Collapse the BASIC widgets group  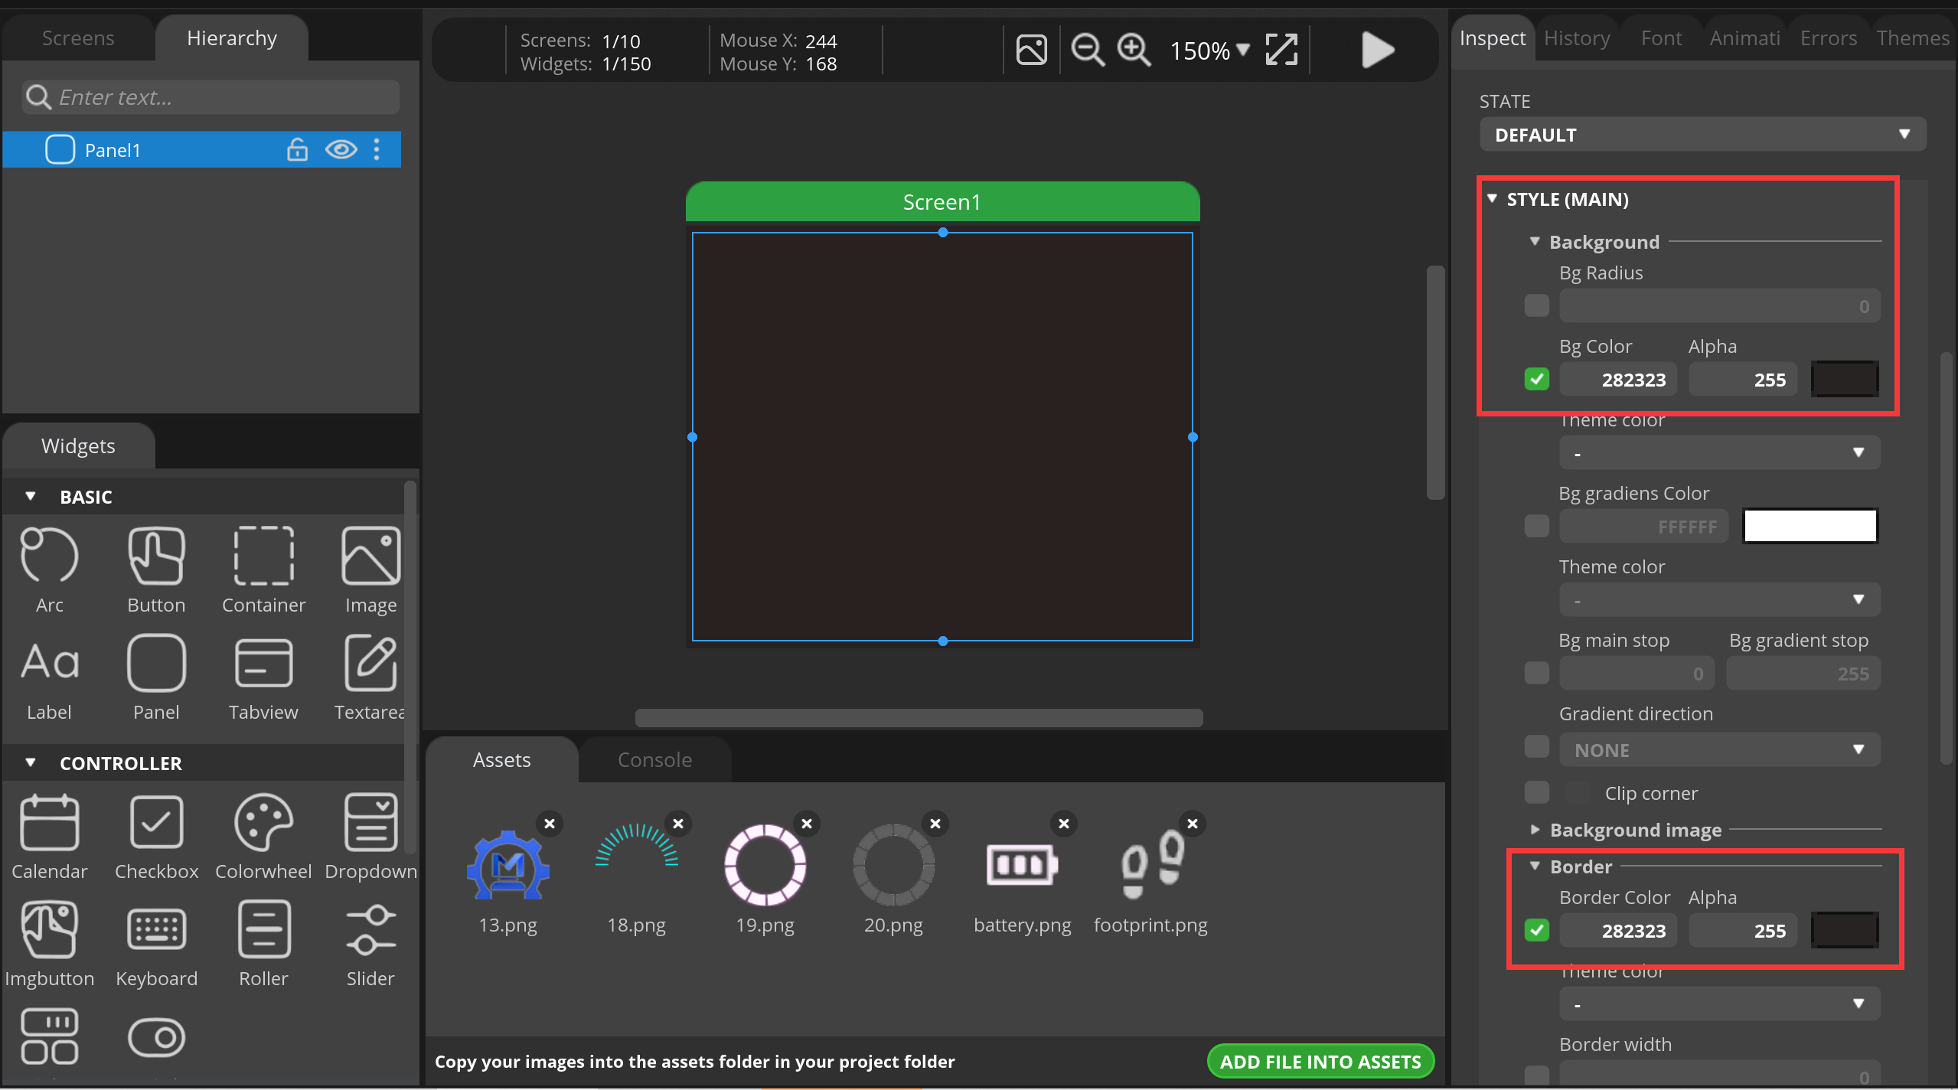[31, 496]
